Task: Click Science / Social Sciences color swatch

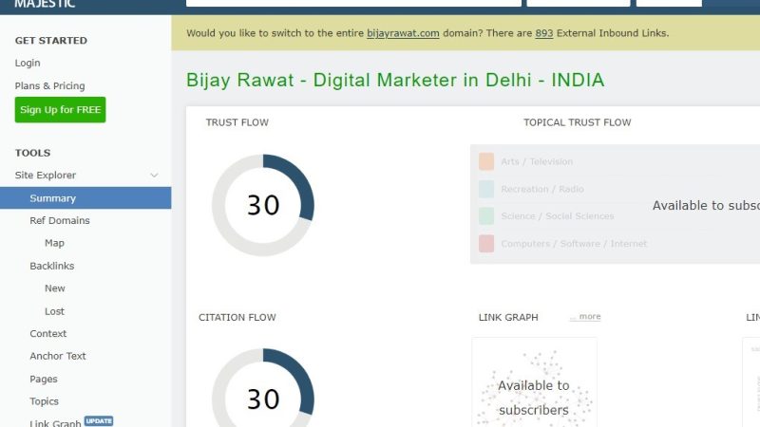Action: point(486,216)
